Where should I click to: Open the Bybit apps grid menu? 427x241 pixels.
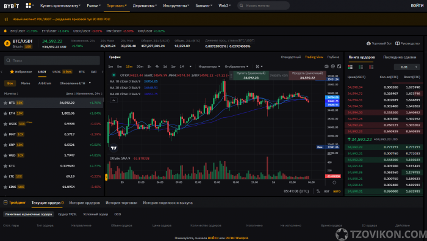[28, 5]
